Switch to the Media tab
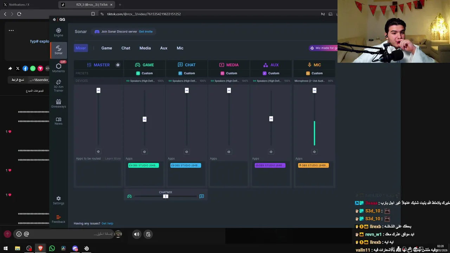 145,48
